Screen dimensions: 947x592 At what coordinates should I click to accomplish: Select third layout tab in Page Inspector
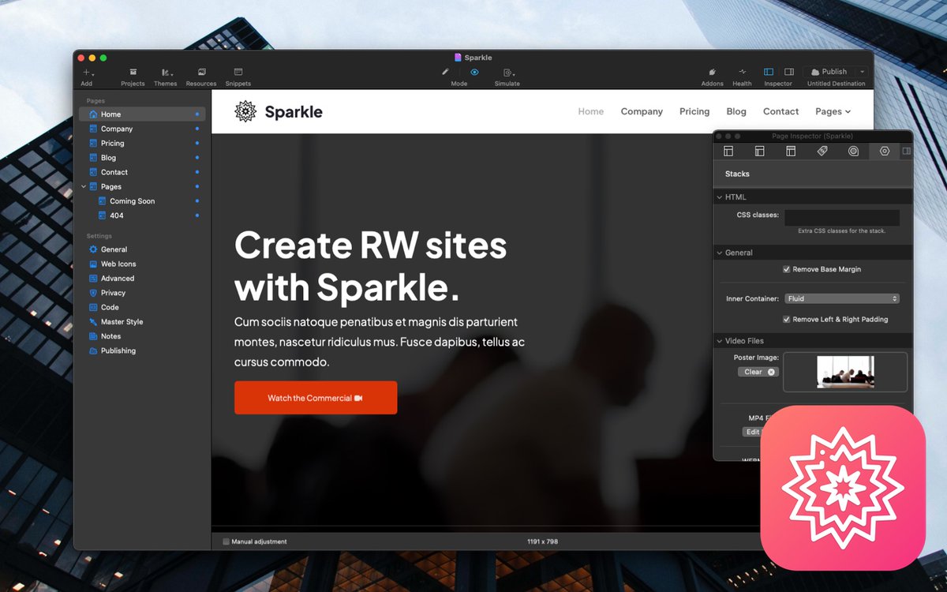click(791, 151)
